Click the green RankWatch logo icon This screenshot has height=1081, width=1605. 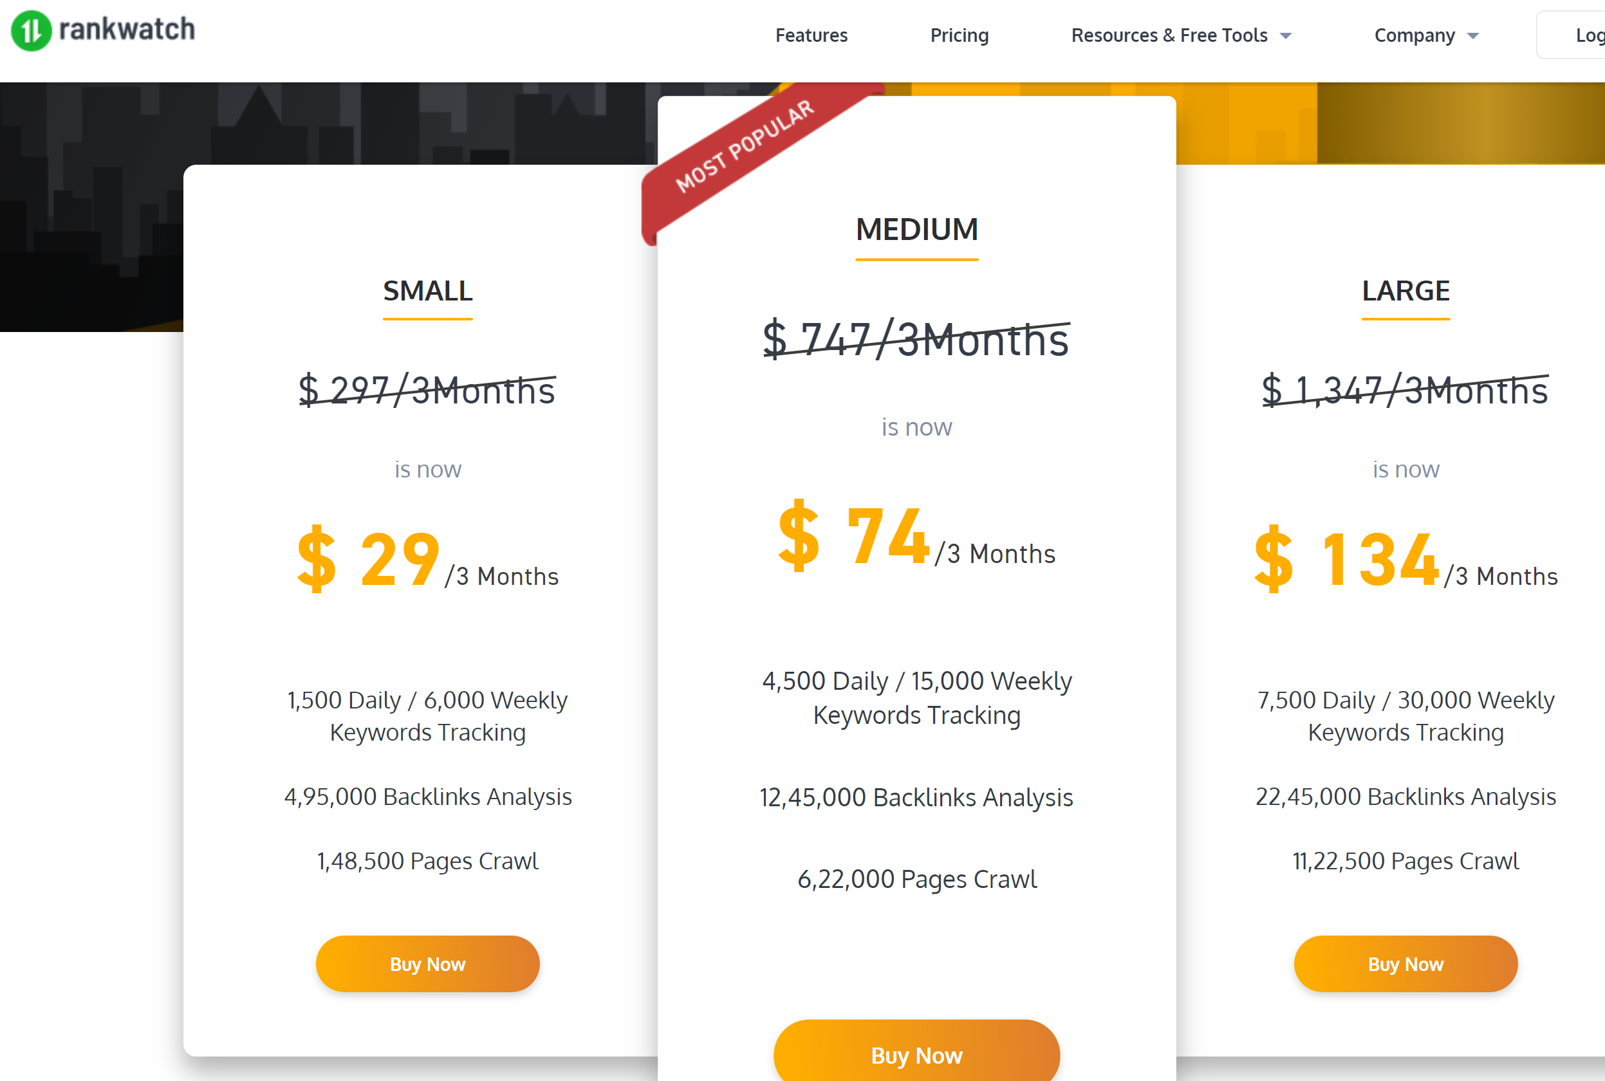(31, 31)
